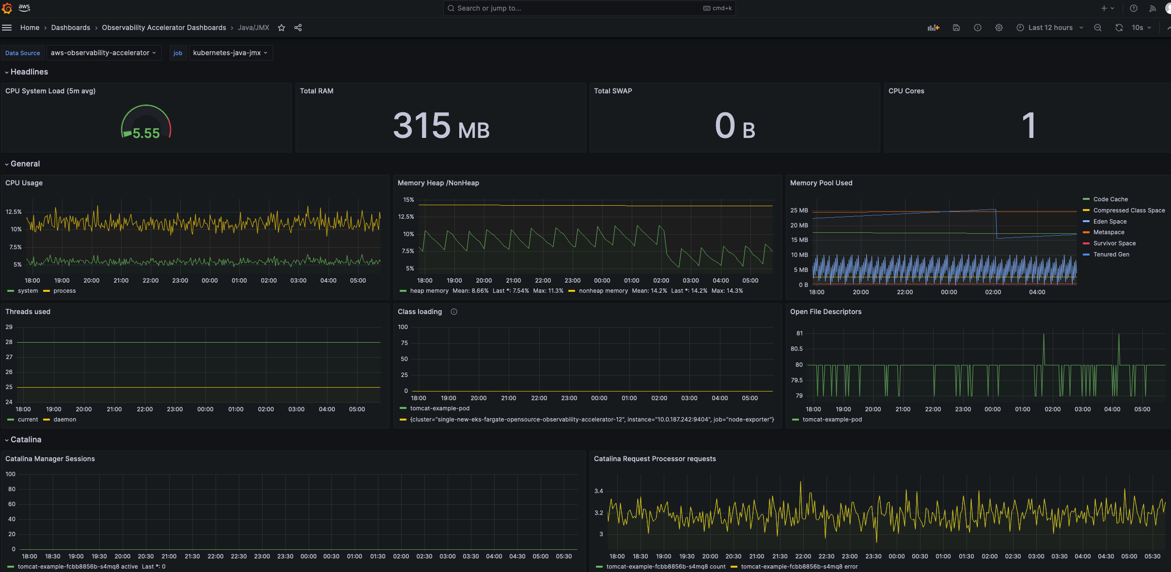The height and width of the screenshot is (572, 1171).
Task: Open the Catalina Manager Sessions panel title
Action: pyautogui.click(x=50, y=459)
